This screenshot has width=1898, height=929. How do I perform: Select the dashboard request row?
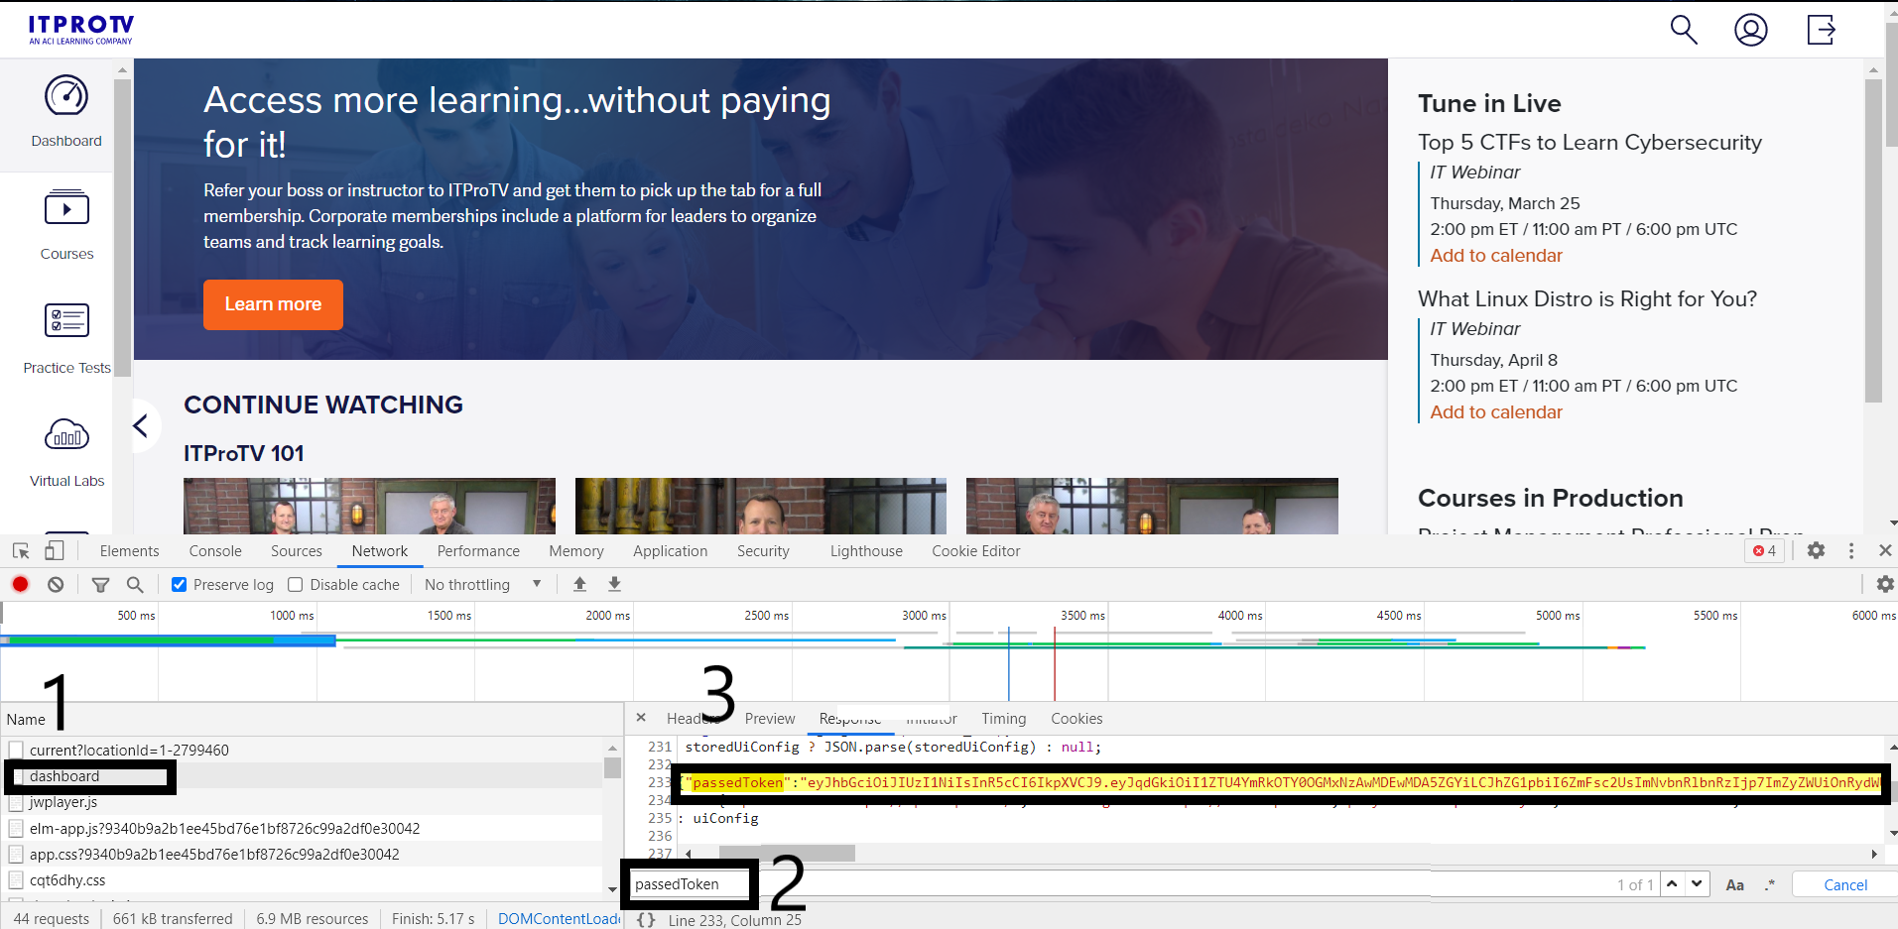click(x=301, y=776)
